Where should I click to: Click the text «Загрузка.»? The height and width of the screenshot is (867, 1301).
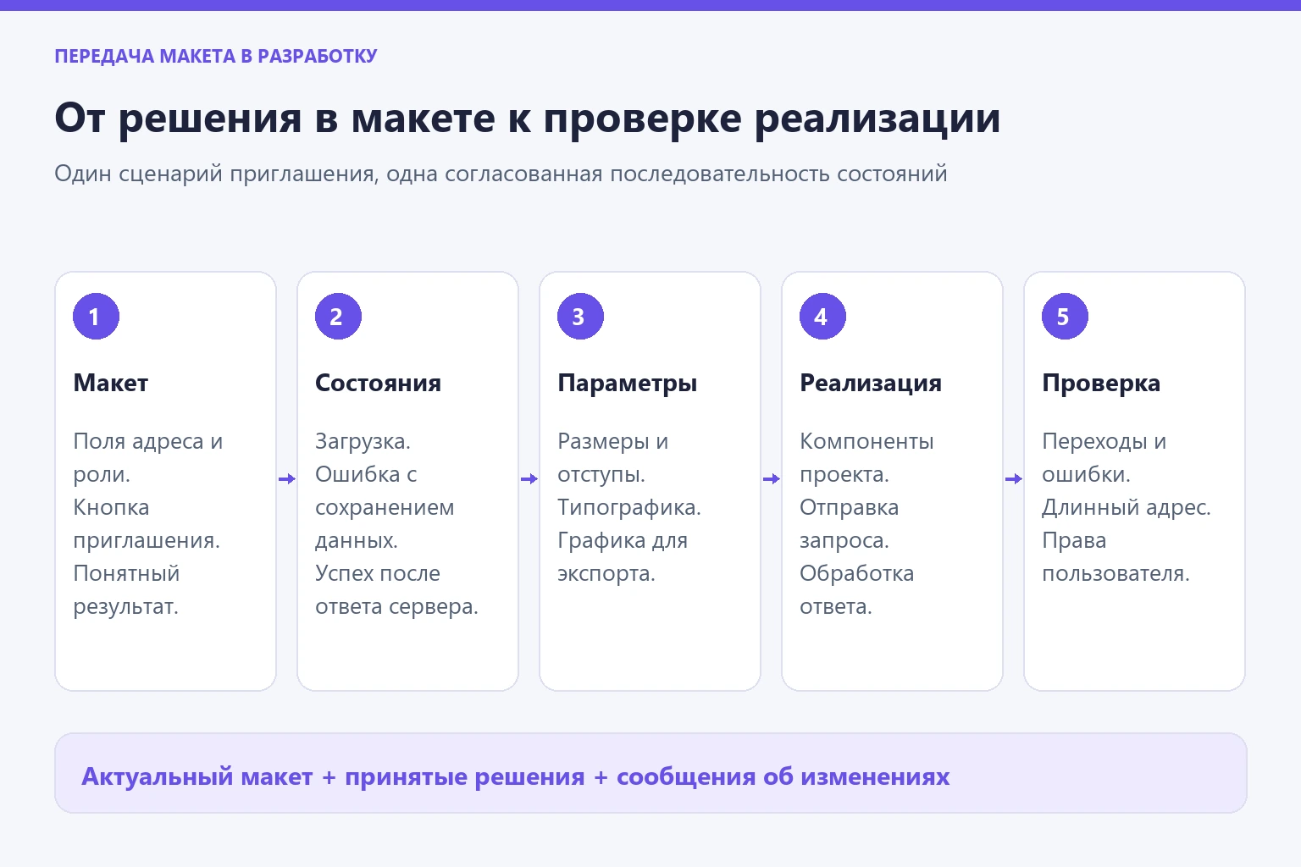[x=363, y=442]
